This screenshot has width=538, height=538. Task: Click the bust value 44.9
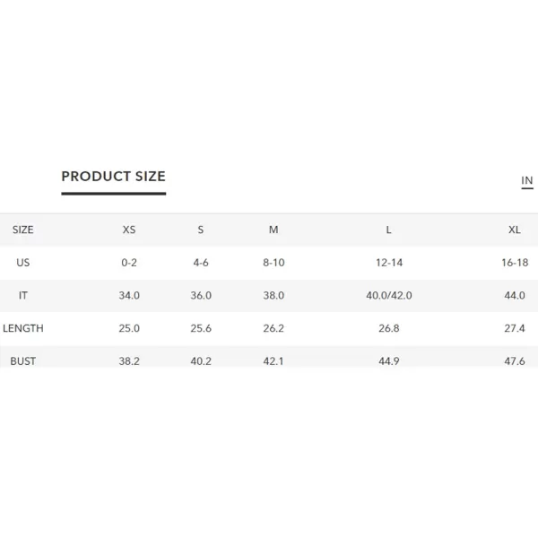pyautogui.click(x=389, y=361)
